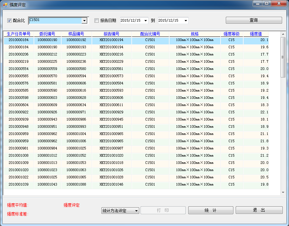Open the 配合比 C1501 combo box dropdown
Viewport: 289px width, 226px height.
pos(85,21)
